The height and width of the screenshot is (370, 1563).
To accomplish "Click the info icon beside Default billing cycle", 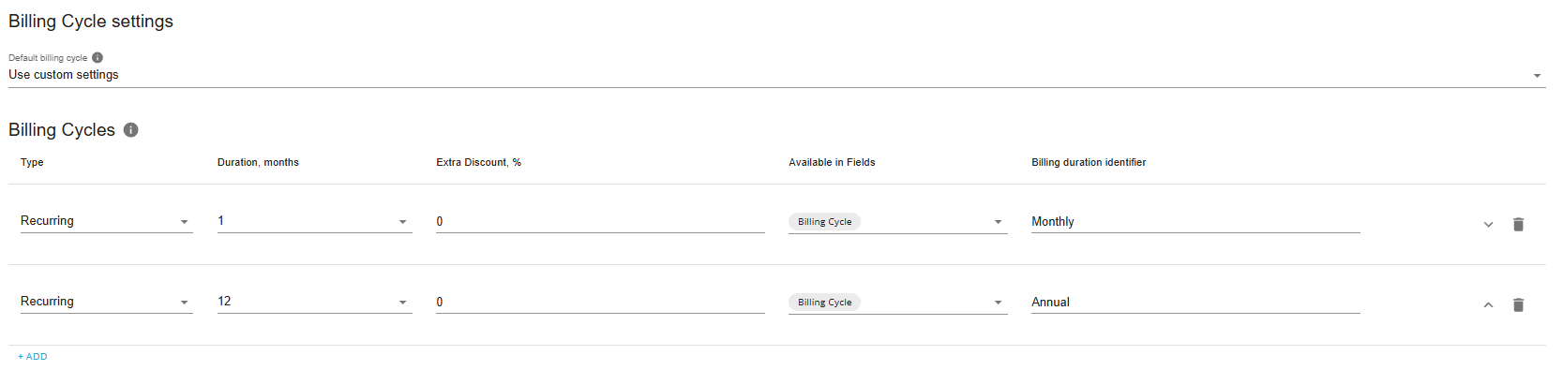I will coord(98,57).
